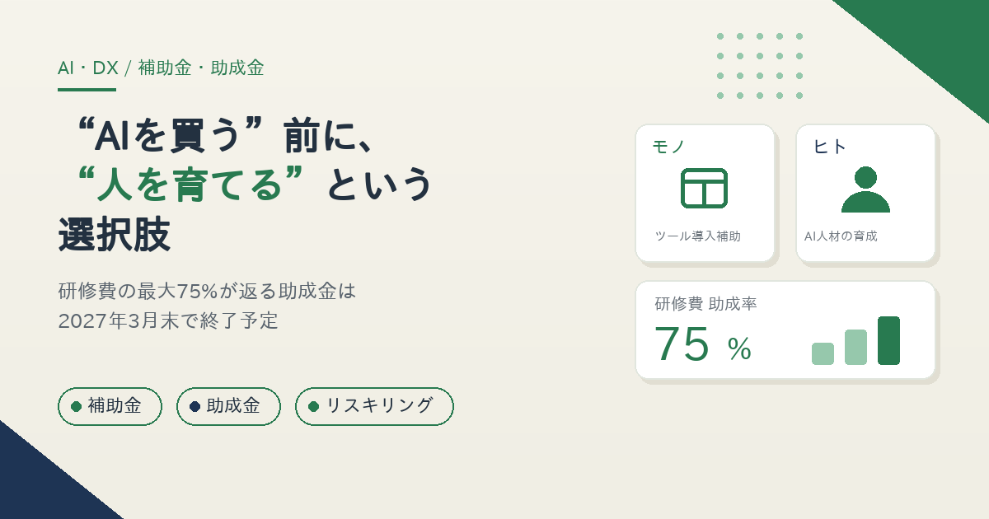Image resolution: width=989 pixels, height=519 pixels.
Task: Click the tallest dark green bar in chart
Action: click(x=888, y=340)
